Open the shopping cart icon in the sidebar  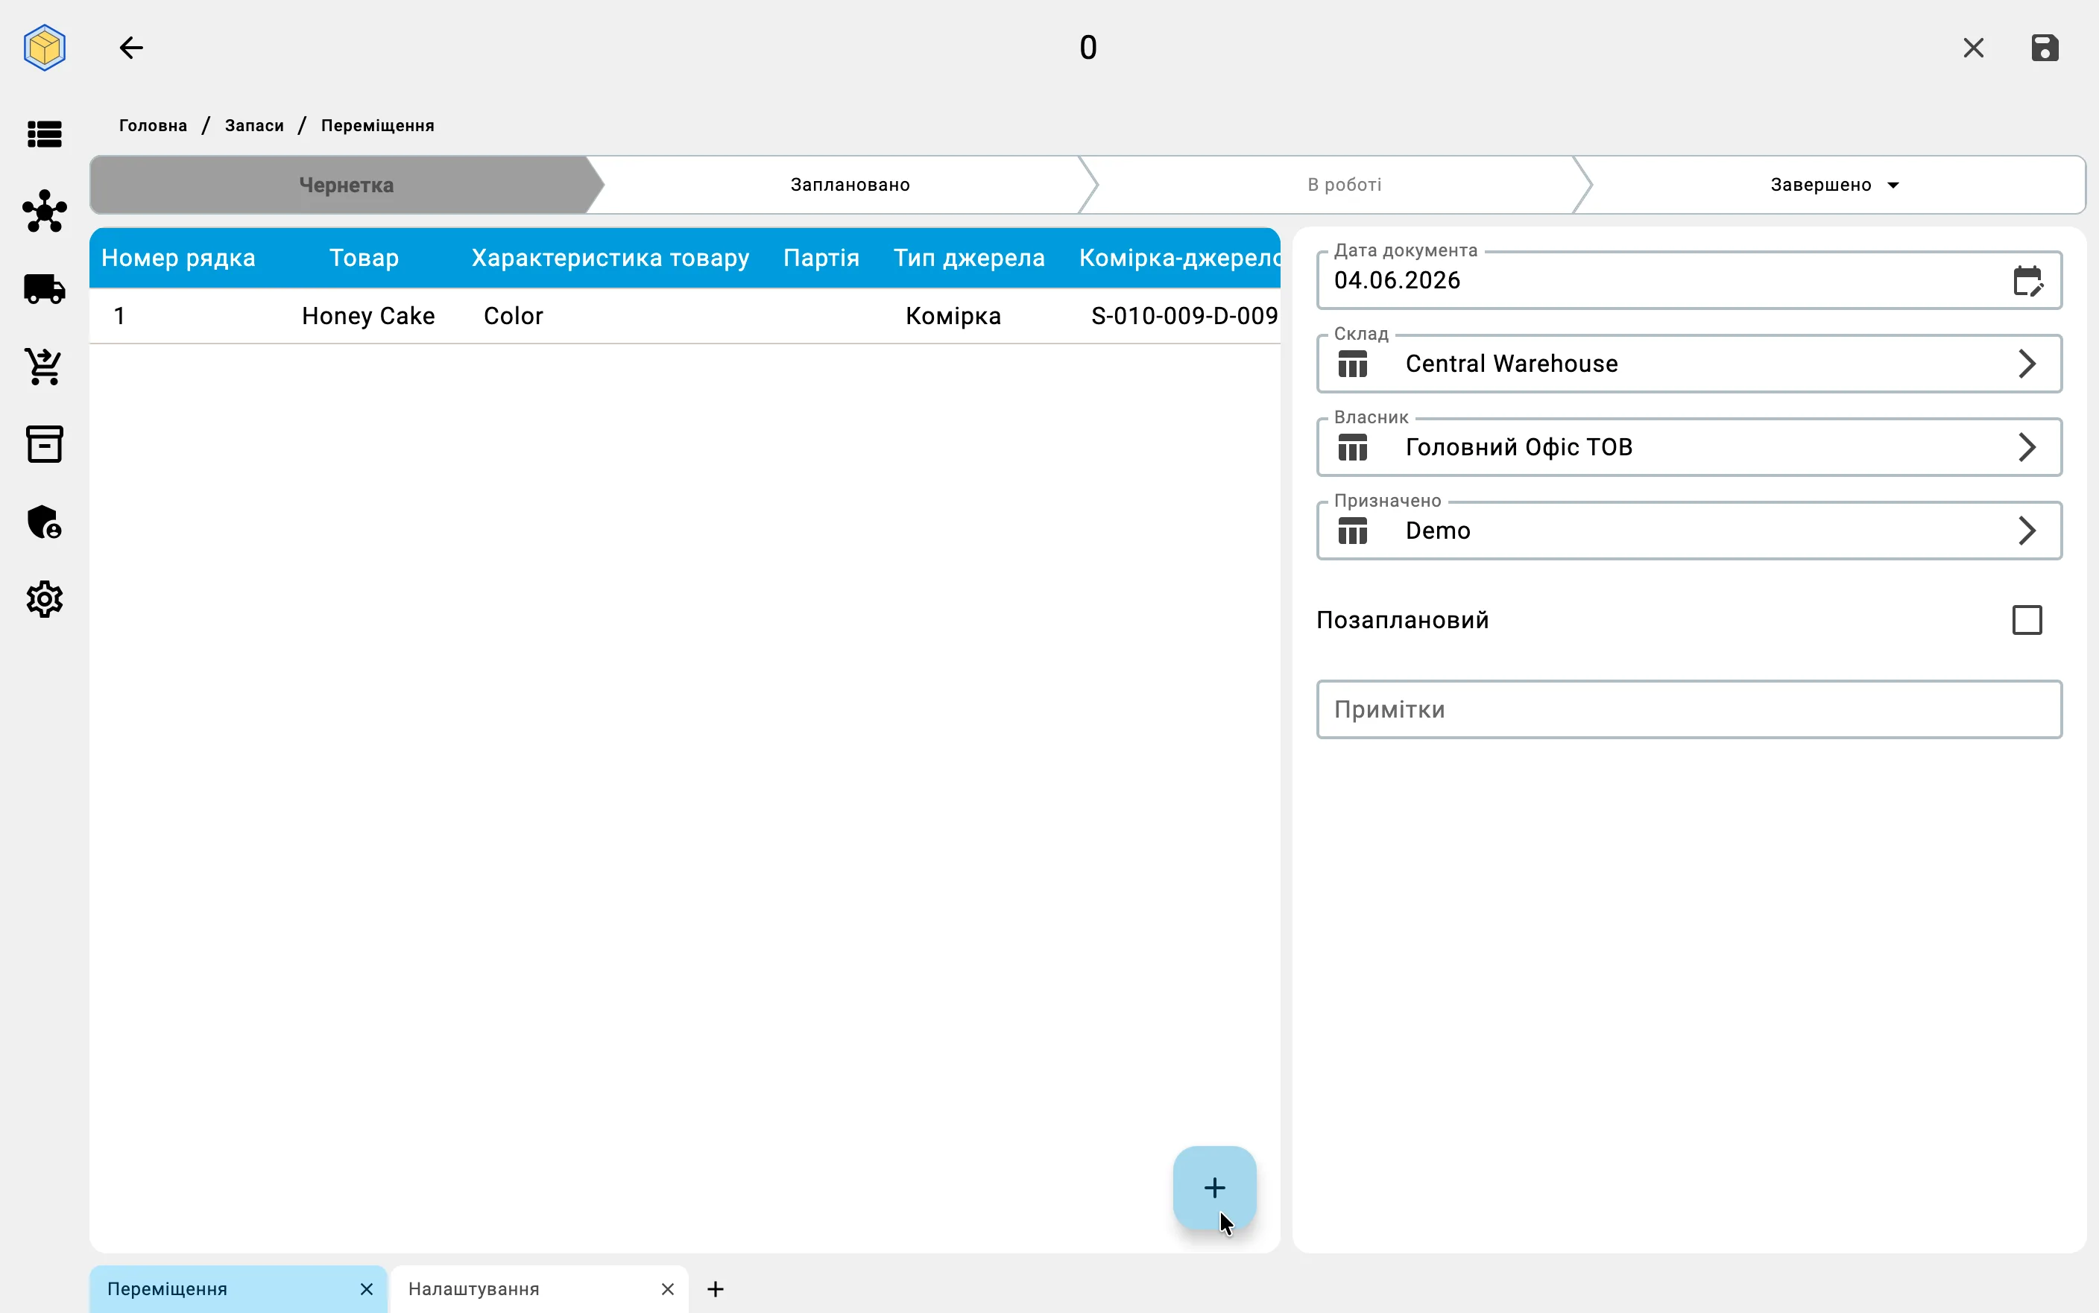point(44,367)
